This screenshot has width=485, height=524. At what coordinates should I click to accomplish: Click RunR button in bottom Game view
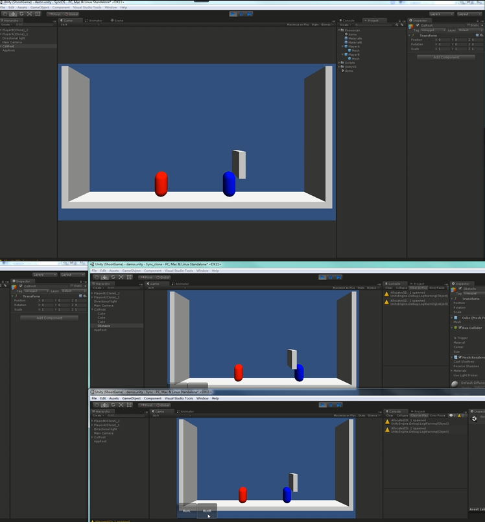(207, 510)
